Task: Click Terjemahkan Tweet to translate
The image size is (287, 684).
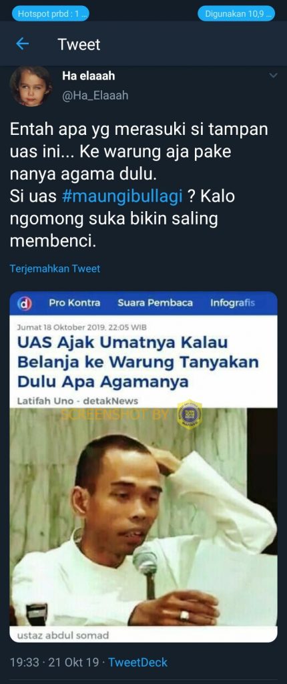Action: coord(55,269)
